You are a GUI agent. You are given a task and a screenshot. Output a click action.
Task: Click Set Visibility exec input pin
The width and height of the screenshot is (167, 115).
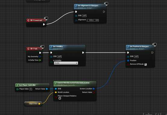pos(51,53)
